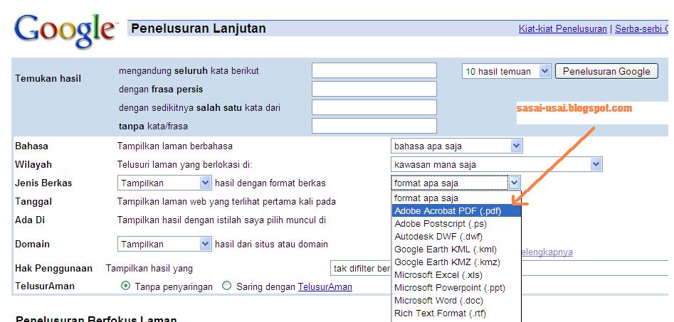Focus the 'dengan frasa persis' input field
The width and height of the screenshot is (674, 322).
point(374,89)
